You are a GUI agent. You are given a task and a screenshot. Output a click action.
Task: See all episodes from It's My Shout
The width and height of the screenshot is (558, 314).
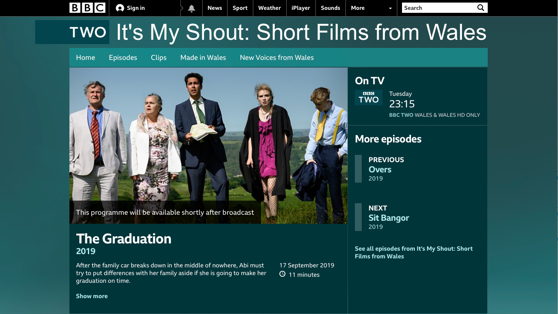tap(414, 252)
